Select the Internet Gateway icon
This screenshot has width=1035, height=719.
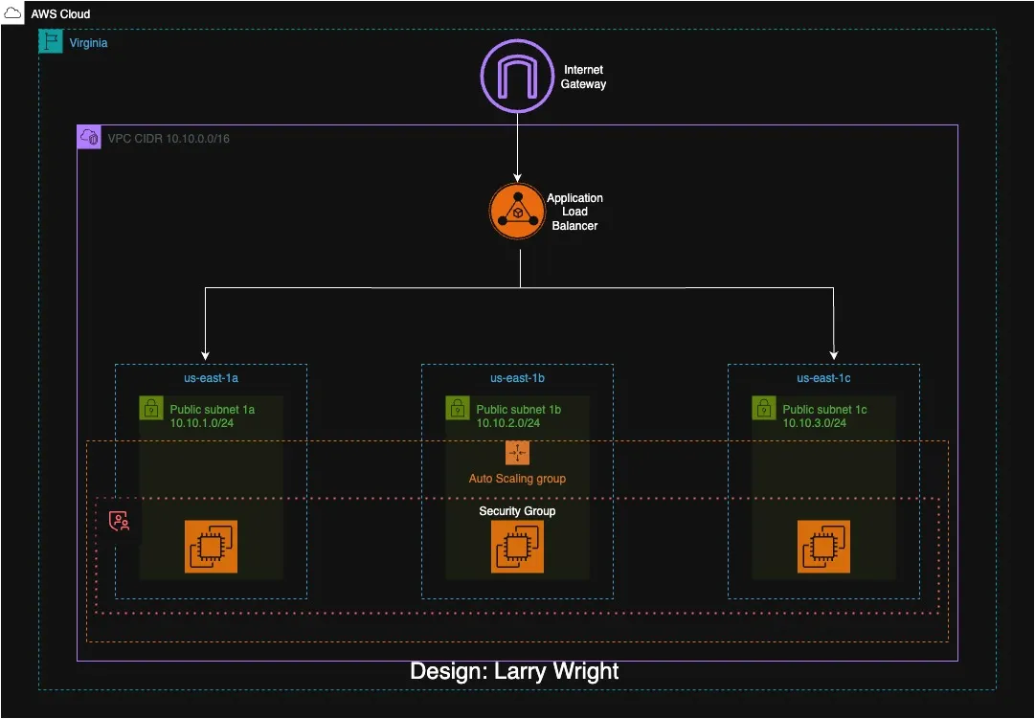pos(517,76)
